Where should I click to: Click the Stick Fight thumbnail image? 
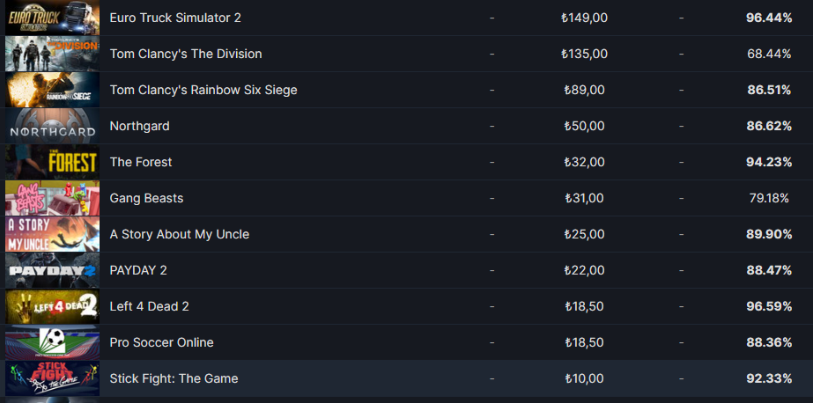(x=52, y=378)
